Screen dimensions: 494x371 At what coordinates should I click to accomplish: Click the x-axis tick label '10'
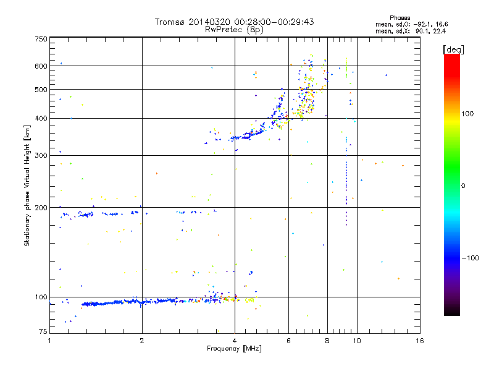(x=357, y=341)
